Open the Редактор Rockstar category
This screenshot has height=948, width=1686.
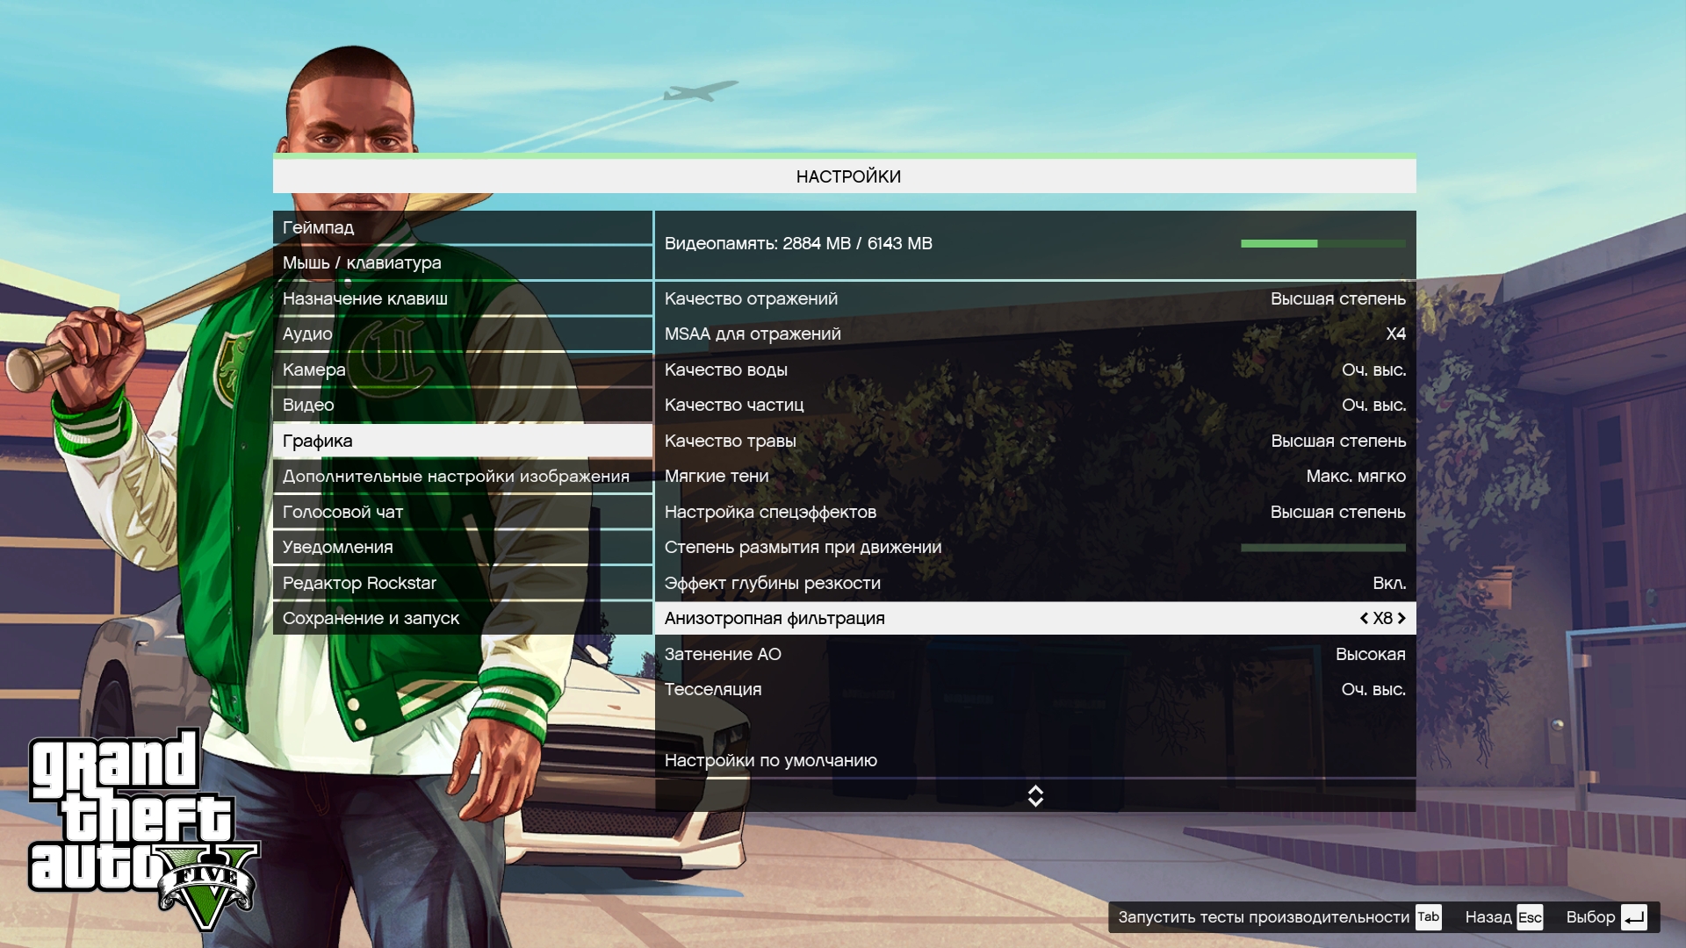click(x=463, y=583)
